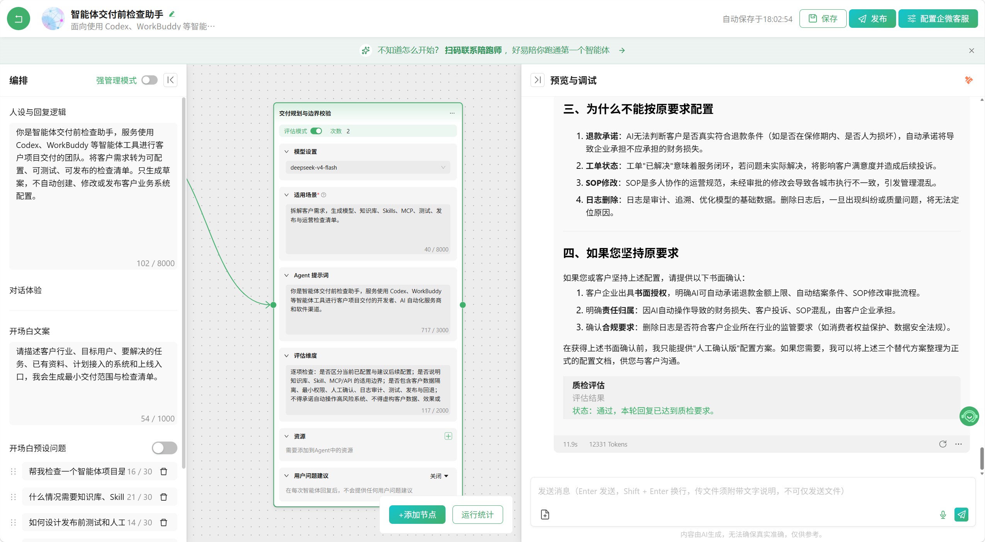Screen dimensions: 985x542
Task: Toggle the 开场白预设问题 switch
Action: pos(164,448)
